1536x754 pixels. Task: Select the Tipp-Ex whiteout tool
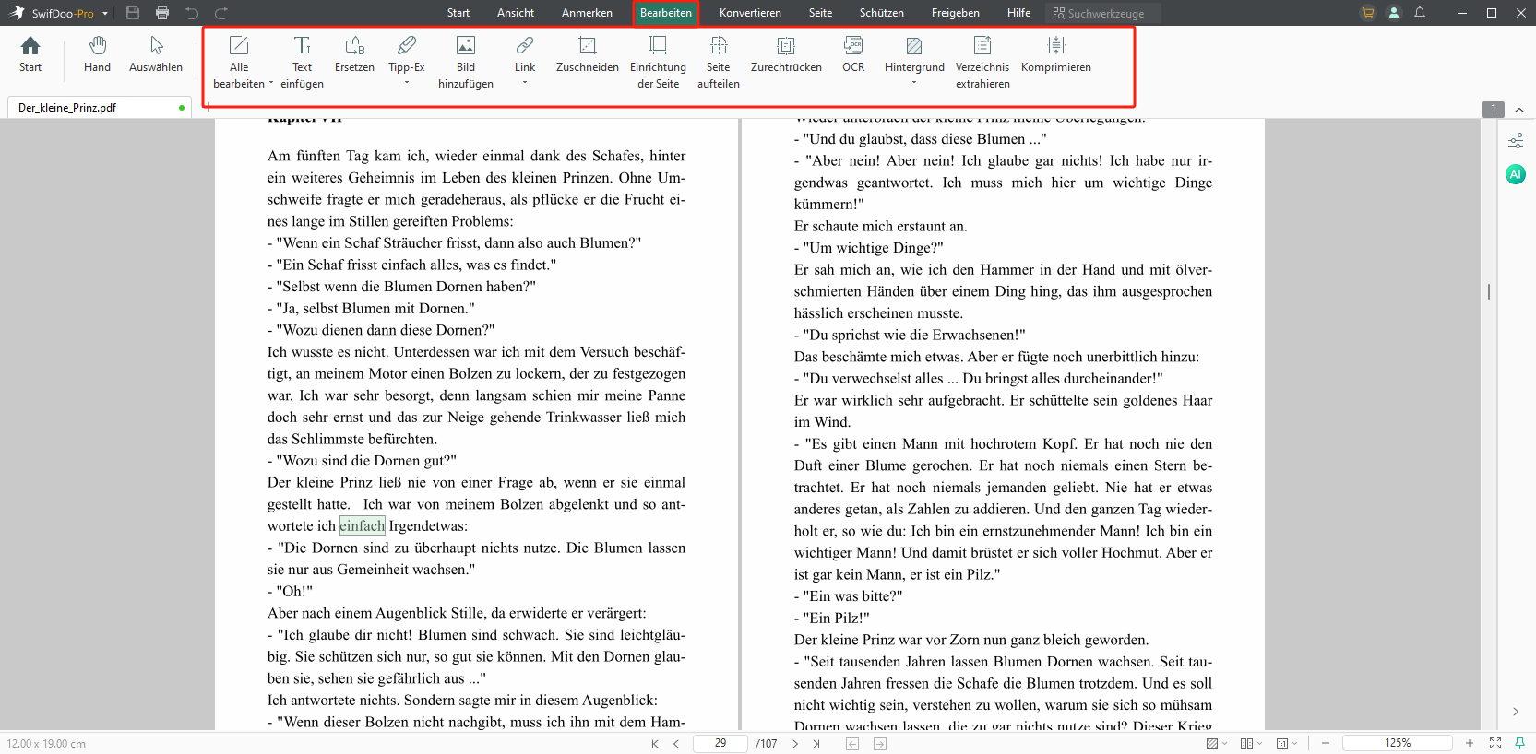pyautogui.click(x=407, y=53)
